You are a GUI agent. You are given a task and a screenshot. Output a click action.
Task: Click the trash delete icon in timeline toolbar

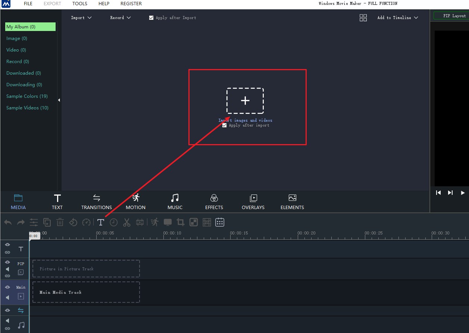click(60, 222)
